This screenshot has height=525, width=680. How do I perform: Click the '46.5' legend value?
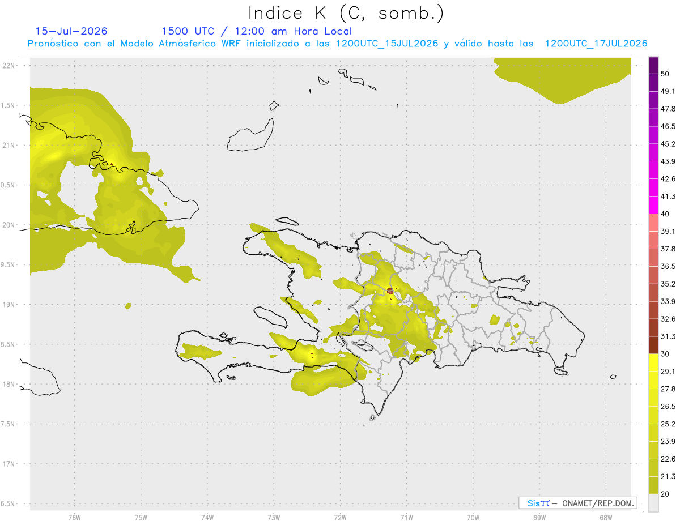pyautogui.click(x=668, y=126)
